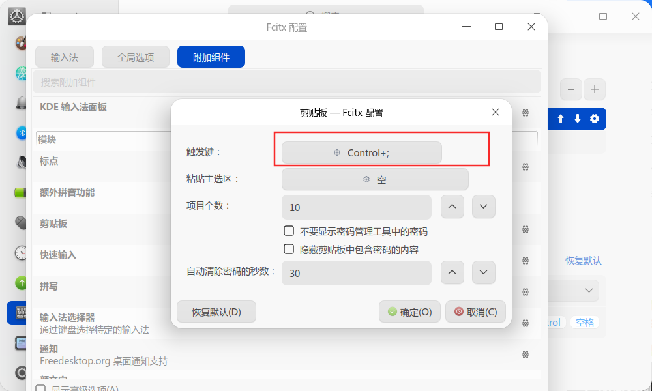Click the 空 shortcut button for 粘贴主选区
652x391 pixels.
[375, 179]
